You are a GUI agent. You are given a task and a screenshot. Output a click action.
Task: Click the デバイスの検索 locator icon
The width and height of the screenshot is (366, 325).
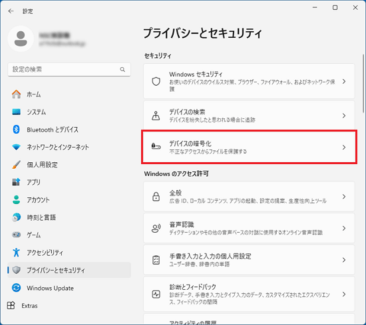[156, 116]
